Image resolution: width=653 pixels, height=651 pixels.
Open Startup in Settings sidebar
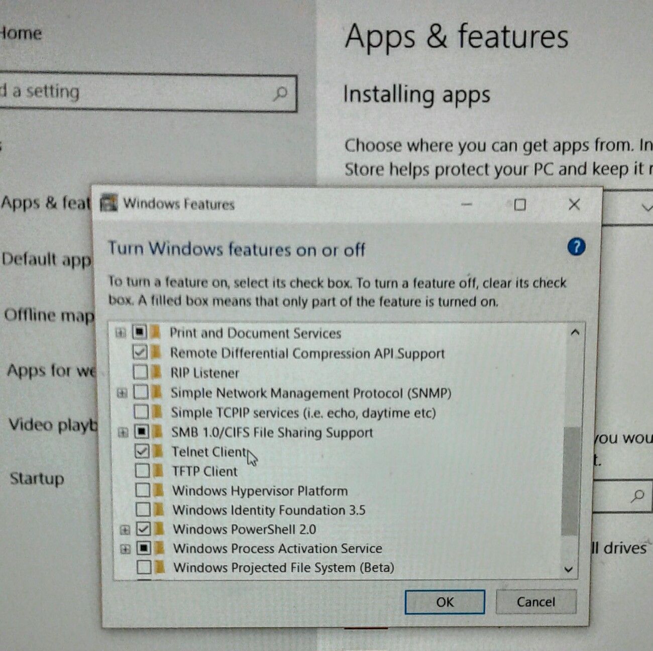[x=37, y=478]
